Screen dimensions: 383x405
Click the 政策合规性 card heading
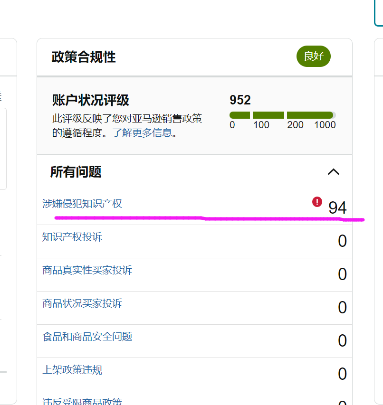point(84,57)
